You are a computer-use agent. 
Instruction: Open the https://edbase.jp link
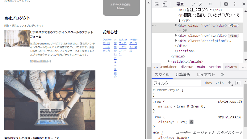pos(40,61)
